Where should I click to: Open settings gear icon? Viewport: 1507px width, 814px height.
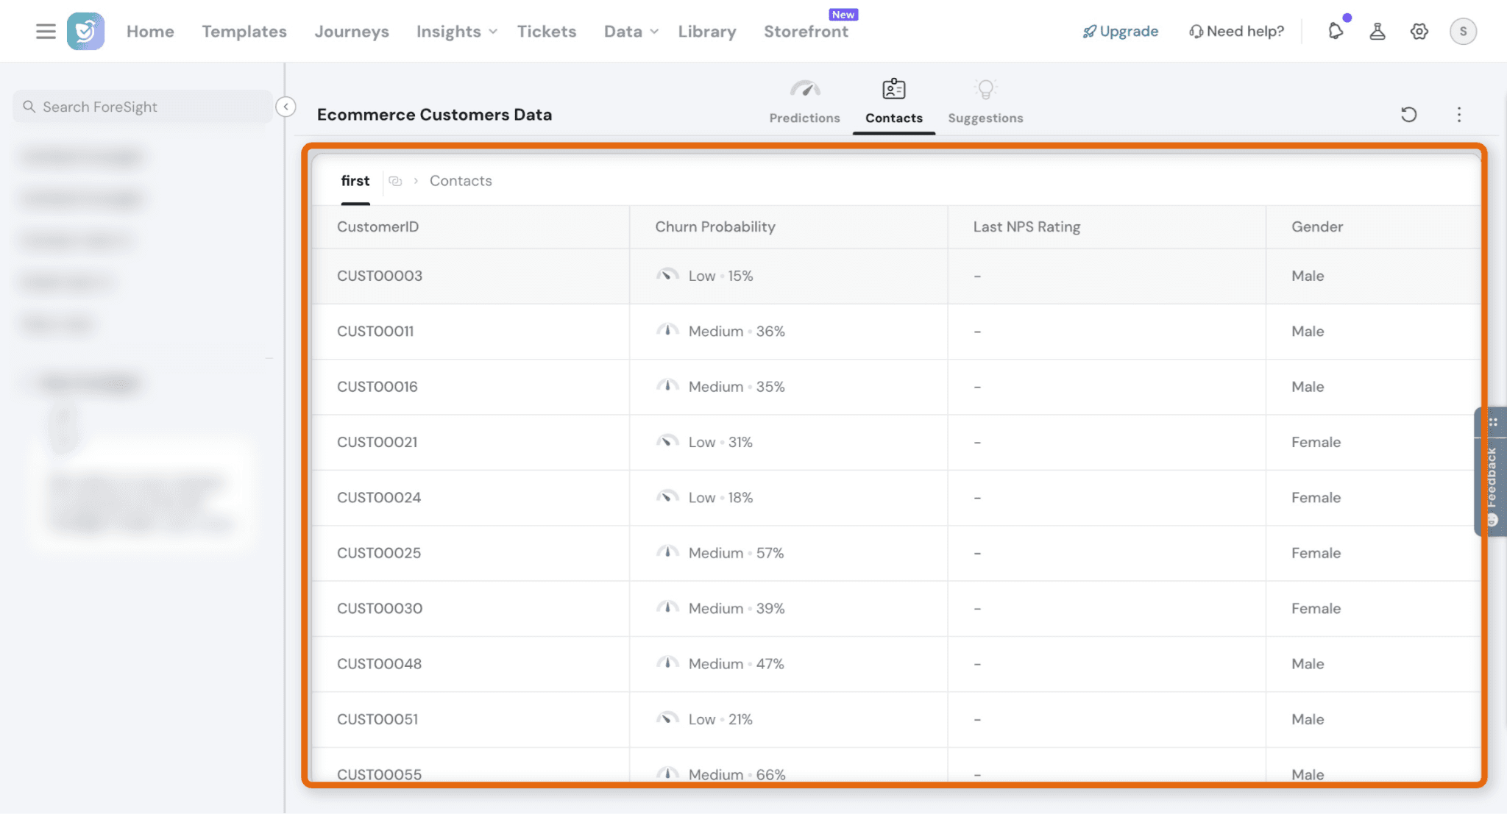[1419, 31]
